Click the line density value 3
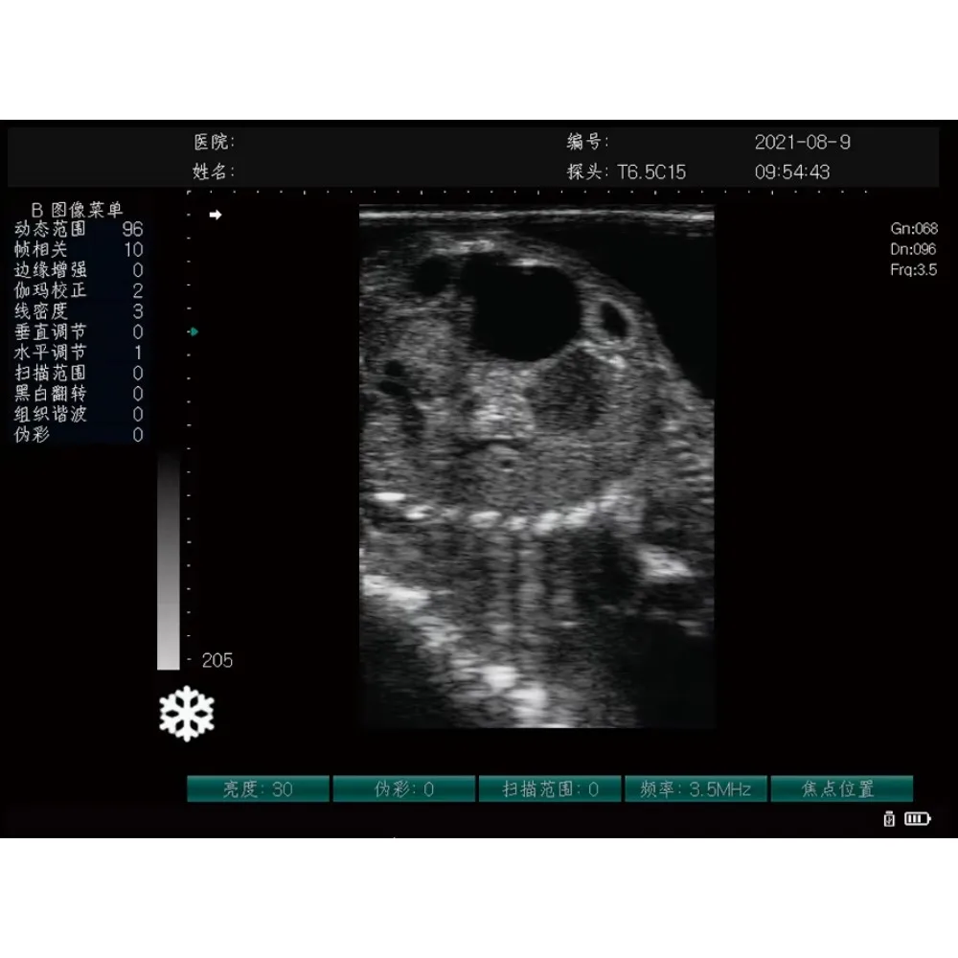 tap(138, 311)
